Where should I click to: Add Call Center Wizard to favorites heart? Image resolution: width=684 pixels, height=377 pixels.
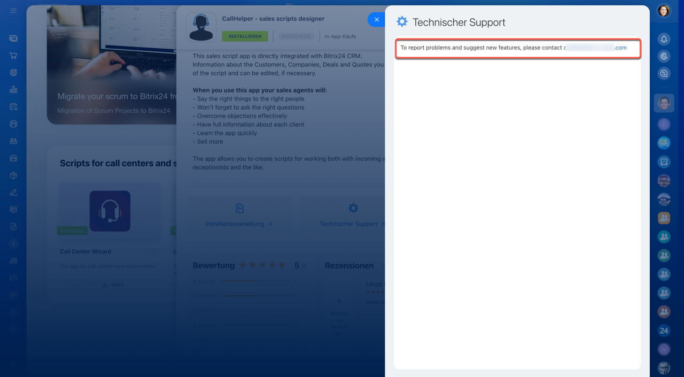154,251
